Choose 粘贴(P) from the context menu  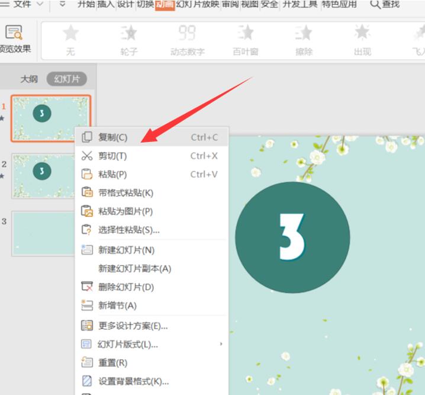[152, 174]
